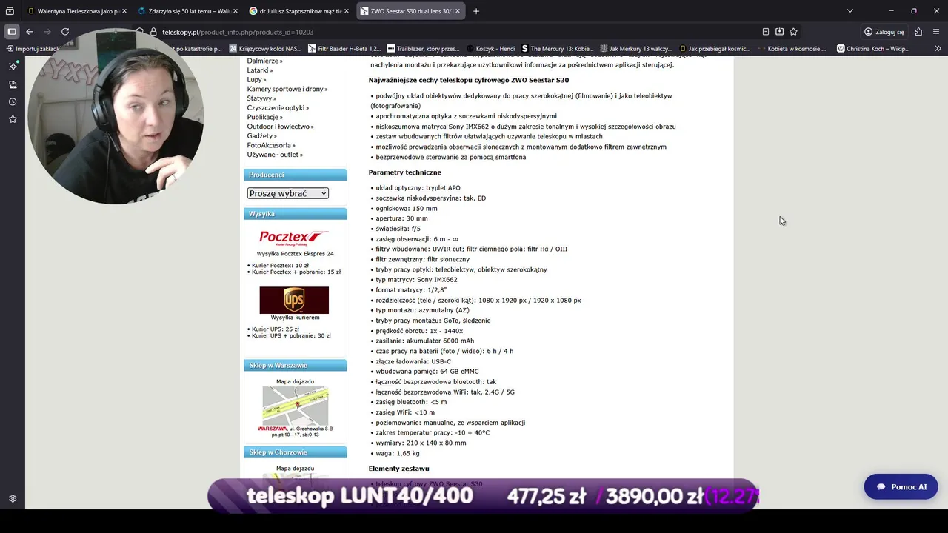This screenshot has width=948, height=533.
Task: Close the ZWO Seestar S30 tab
Action: [458, 11]
